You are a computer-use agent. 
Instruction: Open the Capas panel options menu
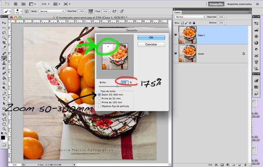point(249,12)
